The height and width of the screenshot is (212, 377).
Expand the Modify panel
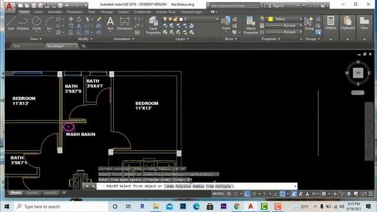tap(85, 39)
